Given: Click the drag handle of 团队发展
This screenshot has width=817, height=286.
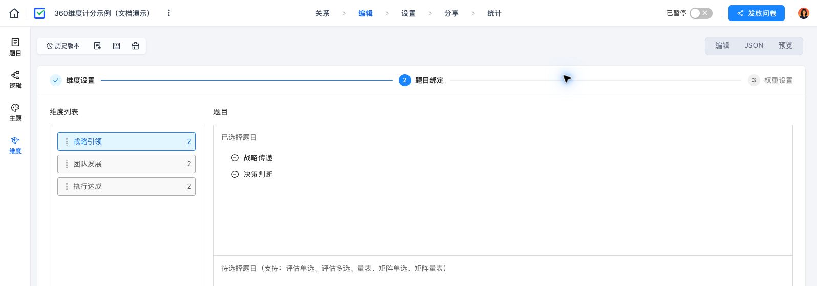Looking at the screenshot, I should (67, 164).
